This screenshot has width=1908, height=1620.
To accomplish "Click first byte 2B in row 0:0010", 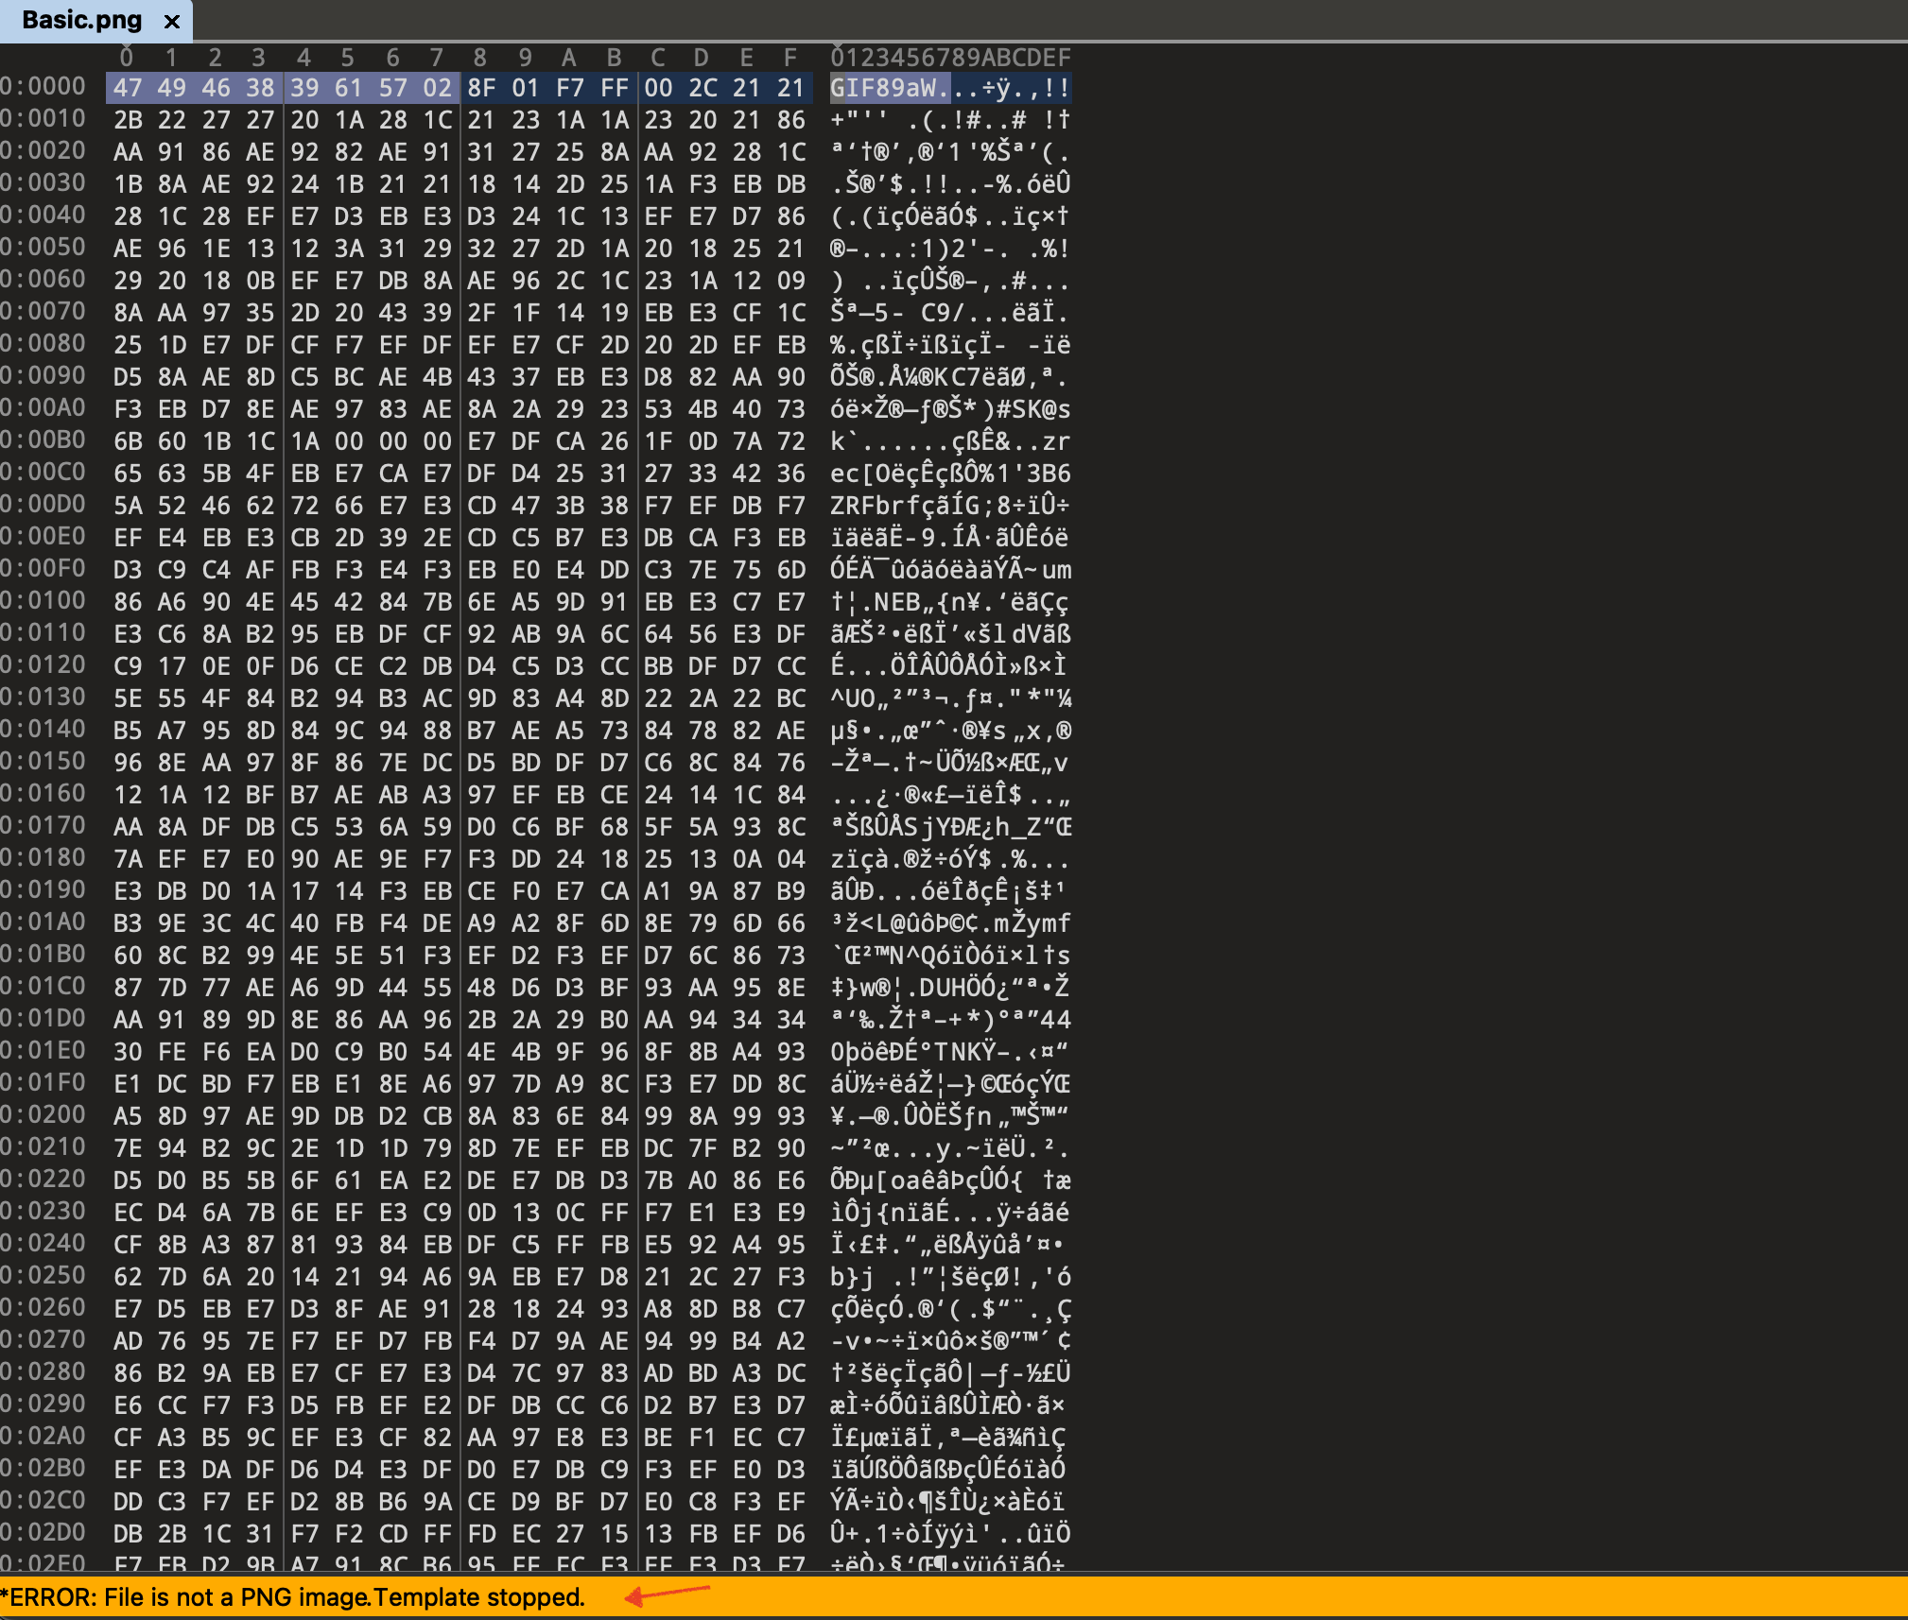I will [128, 120].
